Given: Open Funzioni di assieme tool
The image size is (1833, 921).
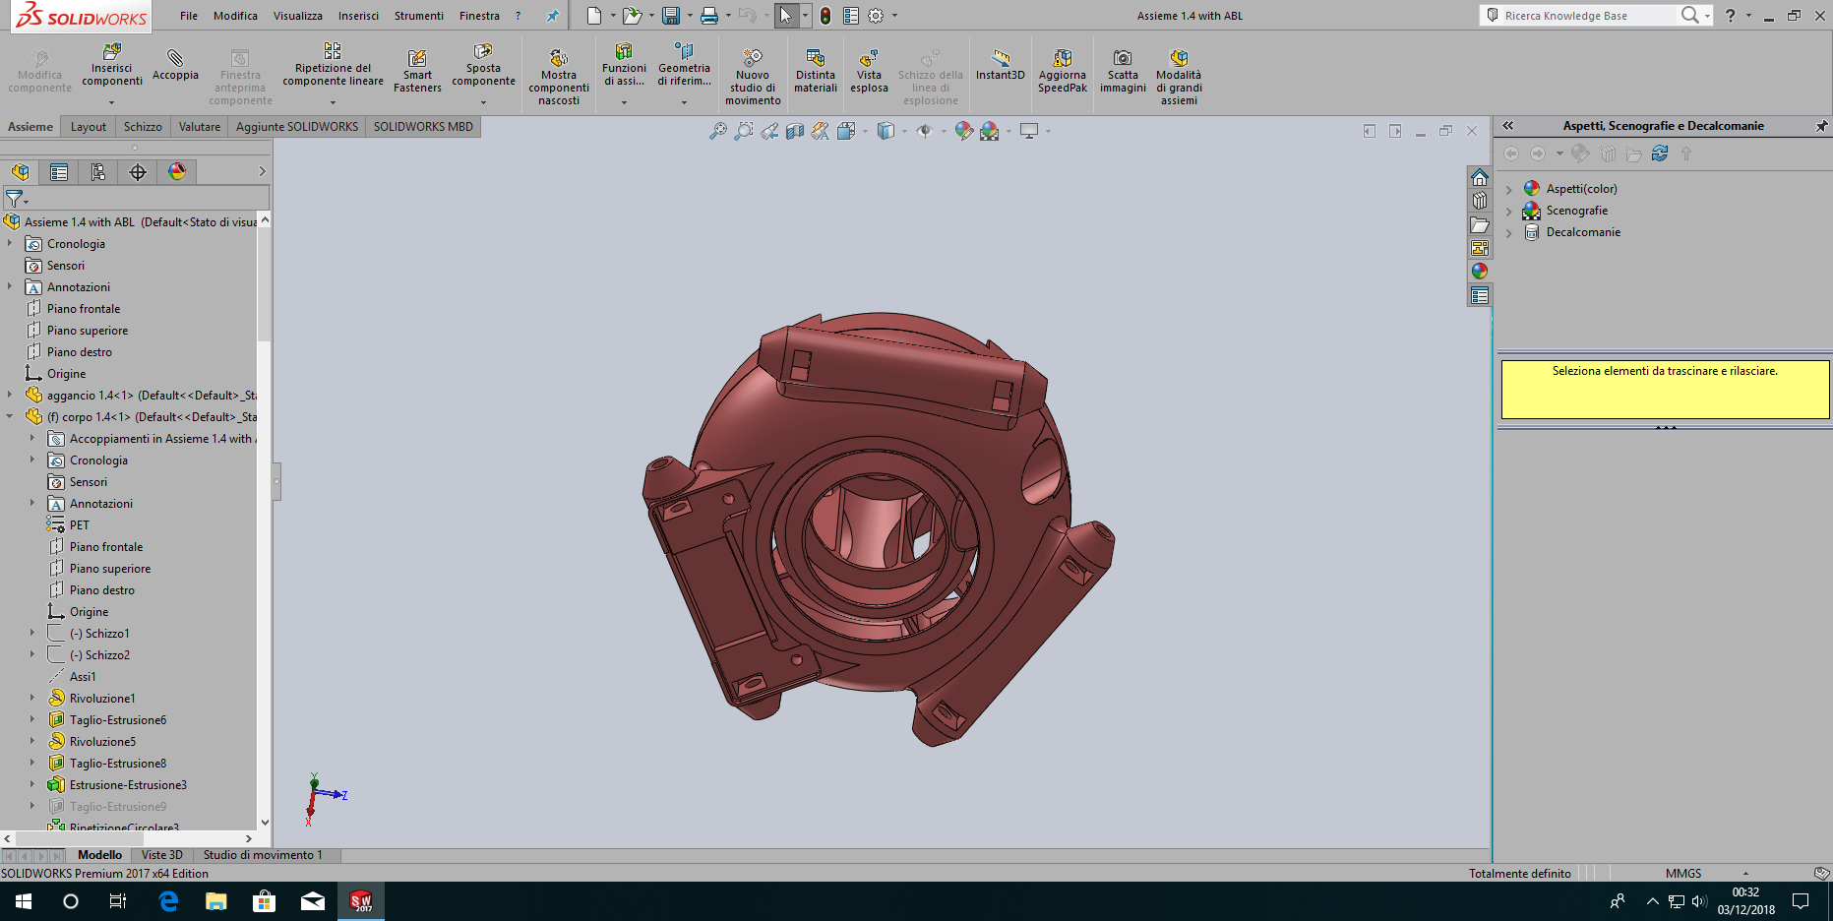Looking at the screenshot, I should tap(624, 65).
